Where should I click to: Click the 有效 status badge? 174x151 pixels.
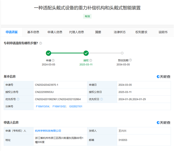click(x=87, y=16)
